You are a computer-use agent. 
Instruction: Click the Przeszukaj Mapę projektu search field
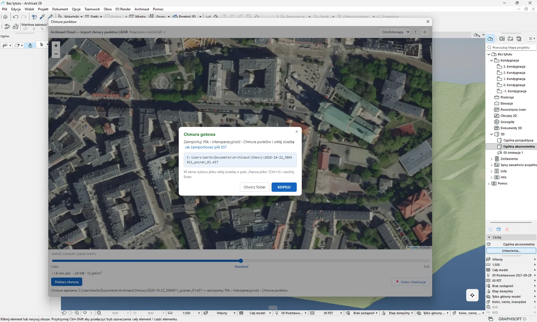tap(511, 48)
